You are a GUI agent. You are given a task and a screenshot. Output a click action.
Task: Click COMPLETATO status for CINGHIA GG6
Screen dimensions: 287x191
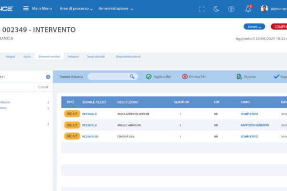click(249, 137)
